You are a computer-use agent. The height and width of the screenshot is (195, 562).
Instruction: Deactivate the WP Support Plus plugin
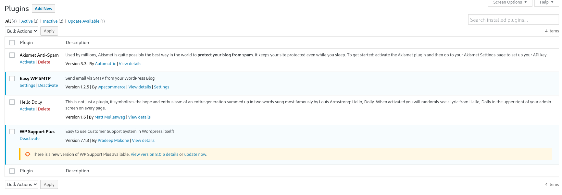(x=30, y=139)
